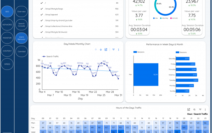The height and width of the screenshot is (133, 212).
Task: Click drill down arrow on line chart
Action: coord(101,50)
